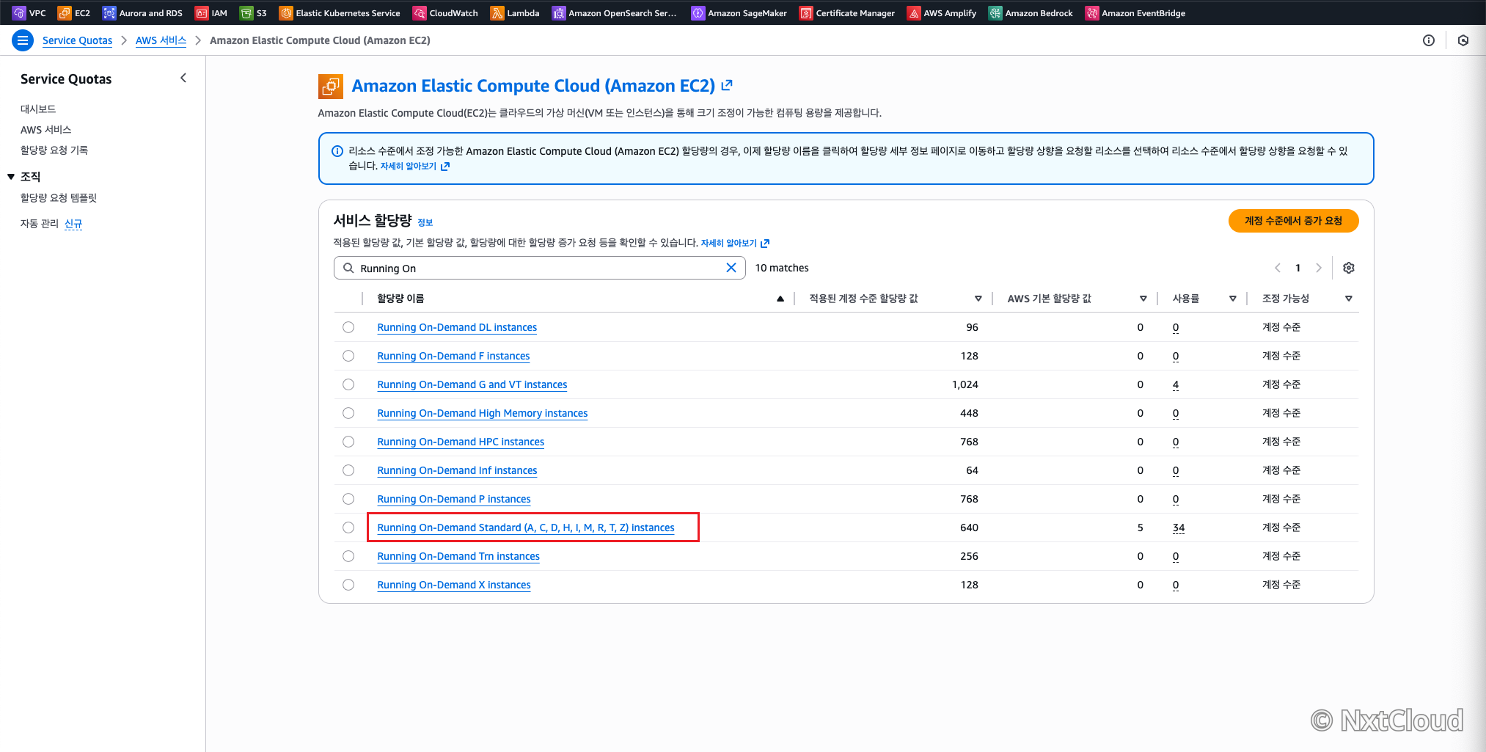Open the hexagon settings icon at top right

point(1463,40)
